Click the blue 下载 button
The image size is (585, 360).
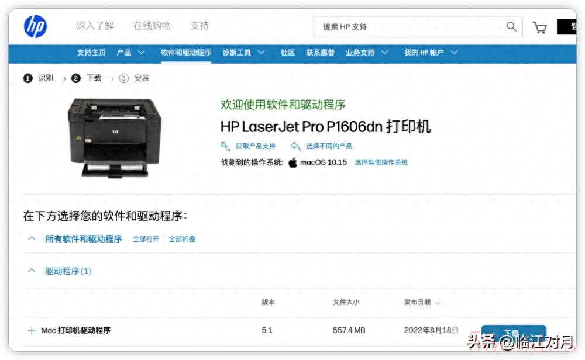point(514,333)
